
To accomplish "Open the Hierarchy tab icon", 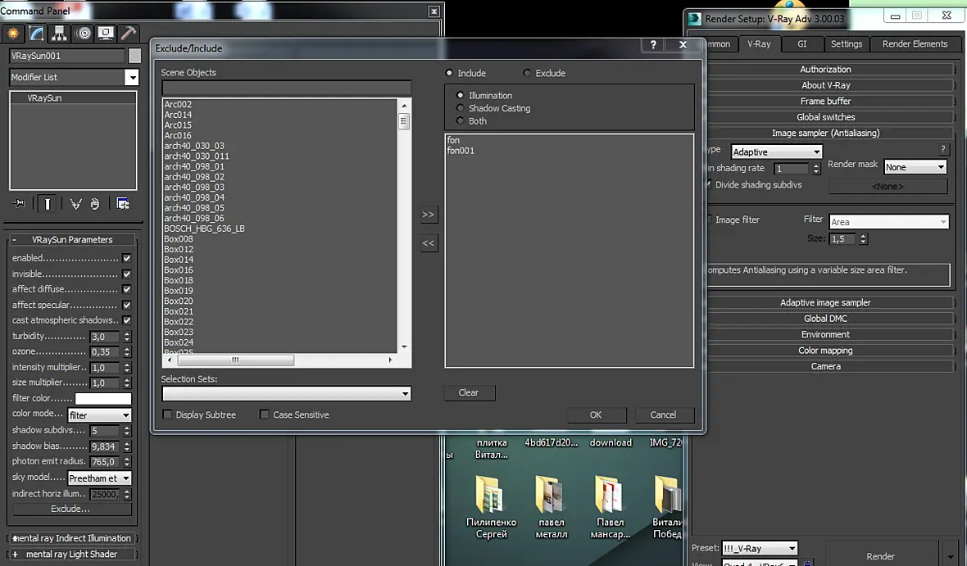I will coord(59,34).
